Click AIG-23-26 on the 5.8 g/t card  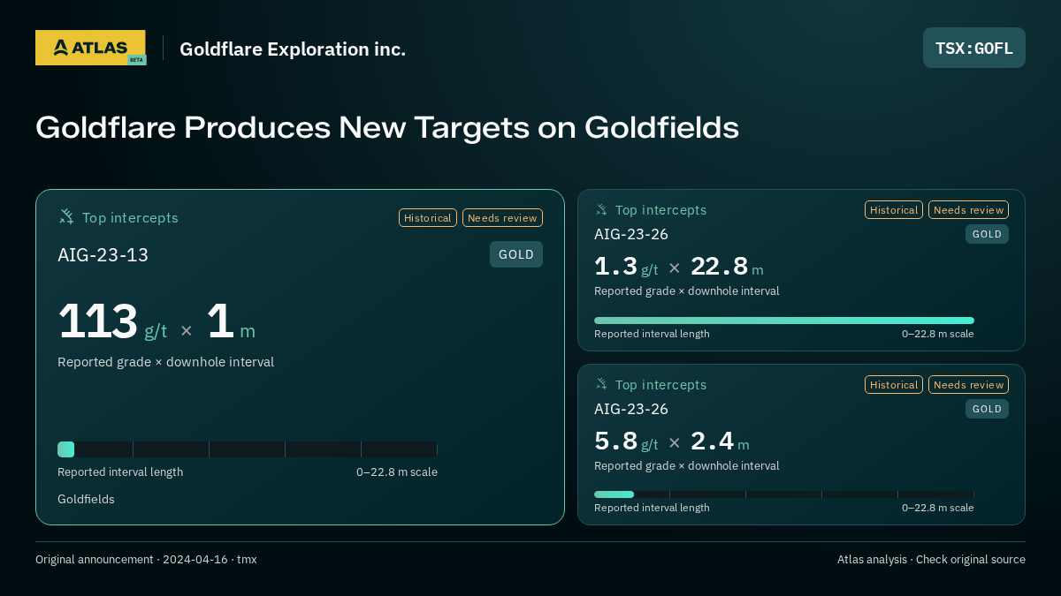631,409
